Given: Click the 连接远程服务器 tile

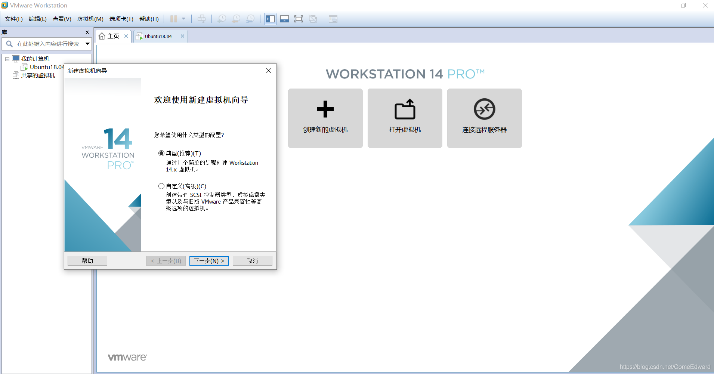Looking at the screenshot, I should pos(485,118).
